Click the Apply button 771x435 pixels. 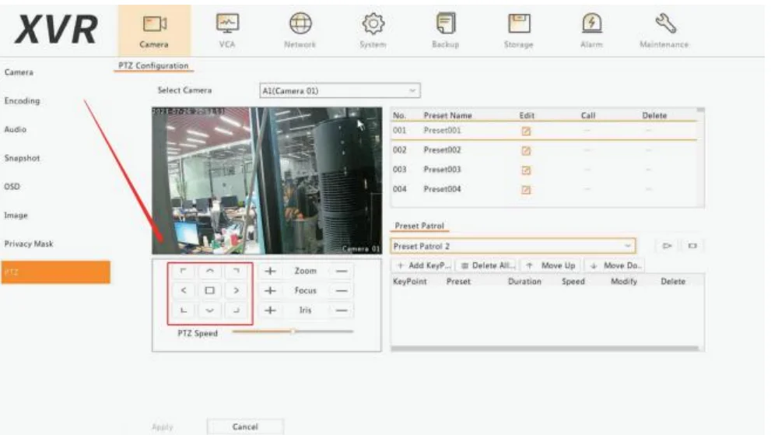pyautogui.click(x=163, y=426)
